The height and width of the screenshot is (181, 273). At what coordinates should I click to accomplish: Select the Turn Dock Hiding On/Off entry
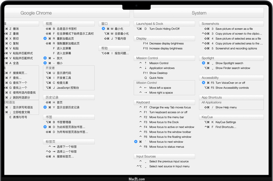coord(164,29)
